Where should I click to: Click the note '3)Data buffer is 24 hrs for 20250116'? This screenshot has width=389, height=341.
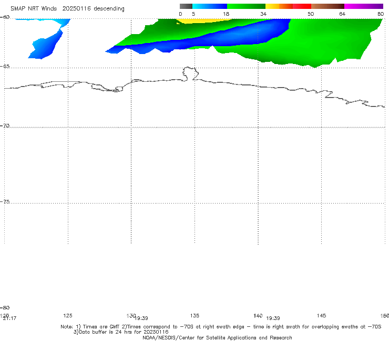(121, 332)
